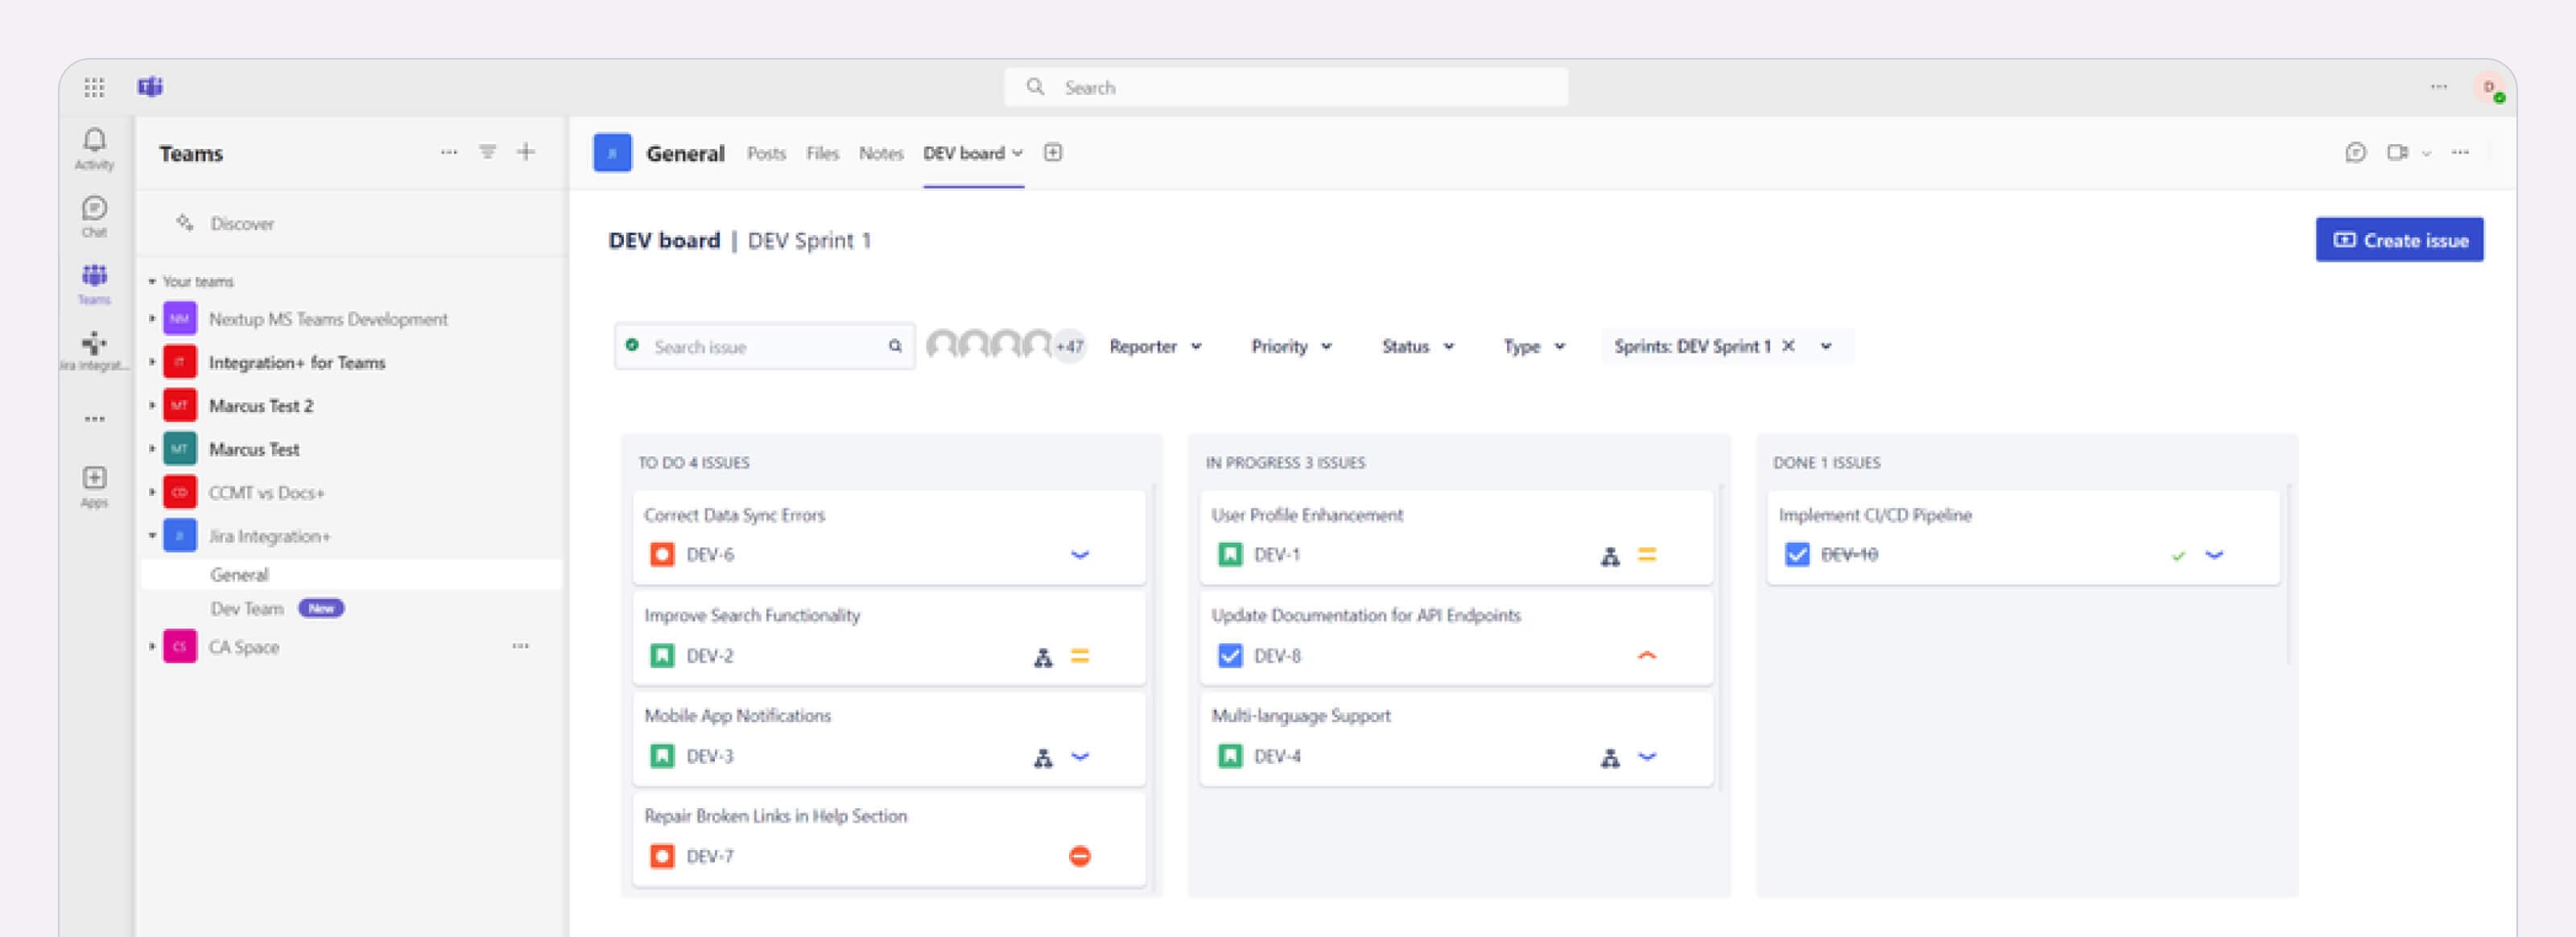
Task: Expand the Sprints filter dropdown arrow
Action: coord(1826,346)
